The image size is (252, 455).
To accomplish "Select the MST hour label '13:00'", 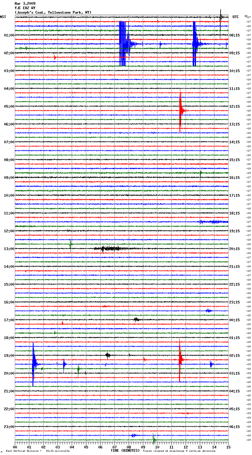I will [9, 249].
